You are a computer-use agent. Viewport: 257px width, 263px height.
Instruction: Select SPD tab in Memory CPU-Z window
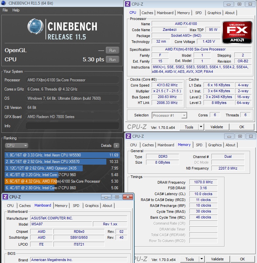[199, 145]
